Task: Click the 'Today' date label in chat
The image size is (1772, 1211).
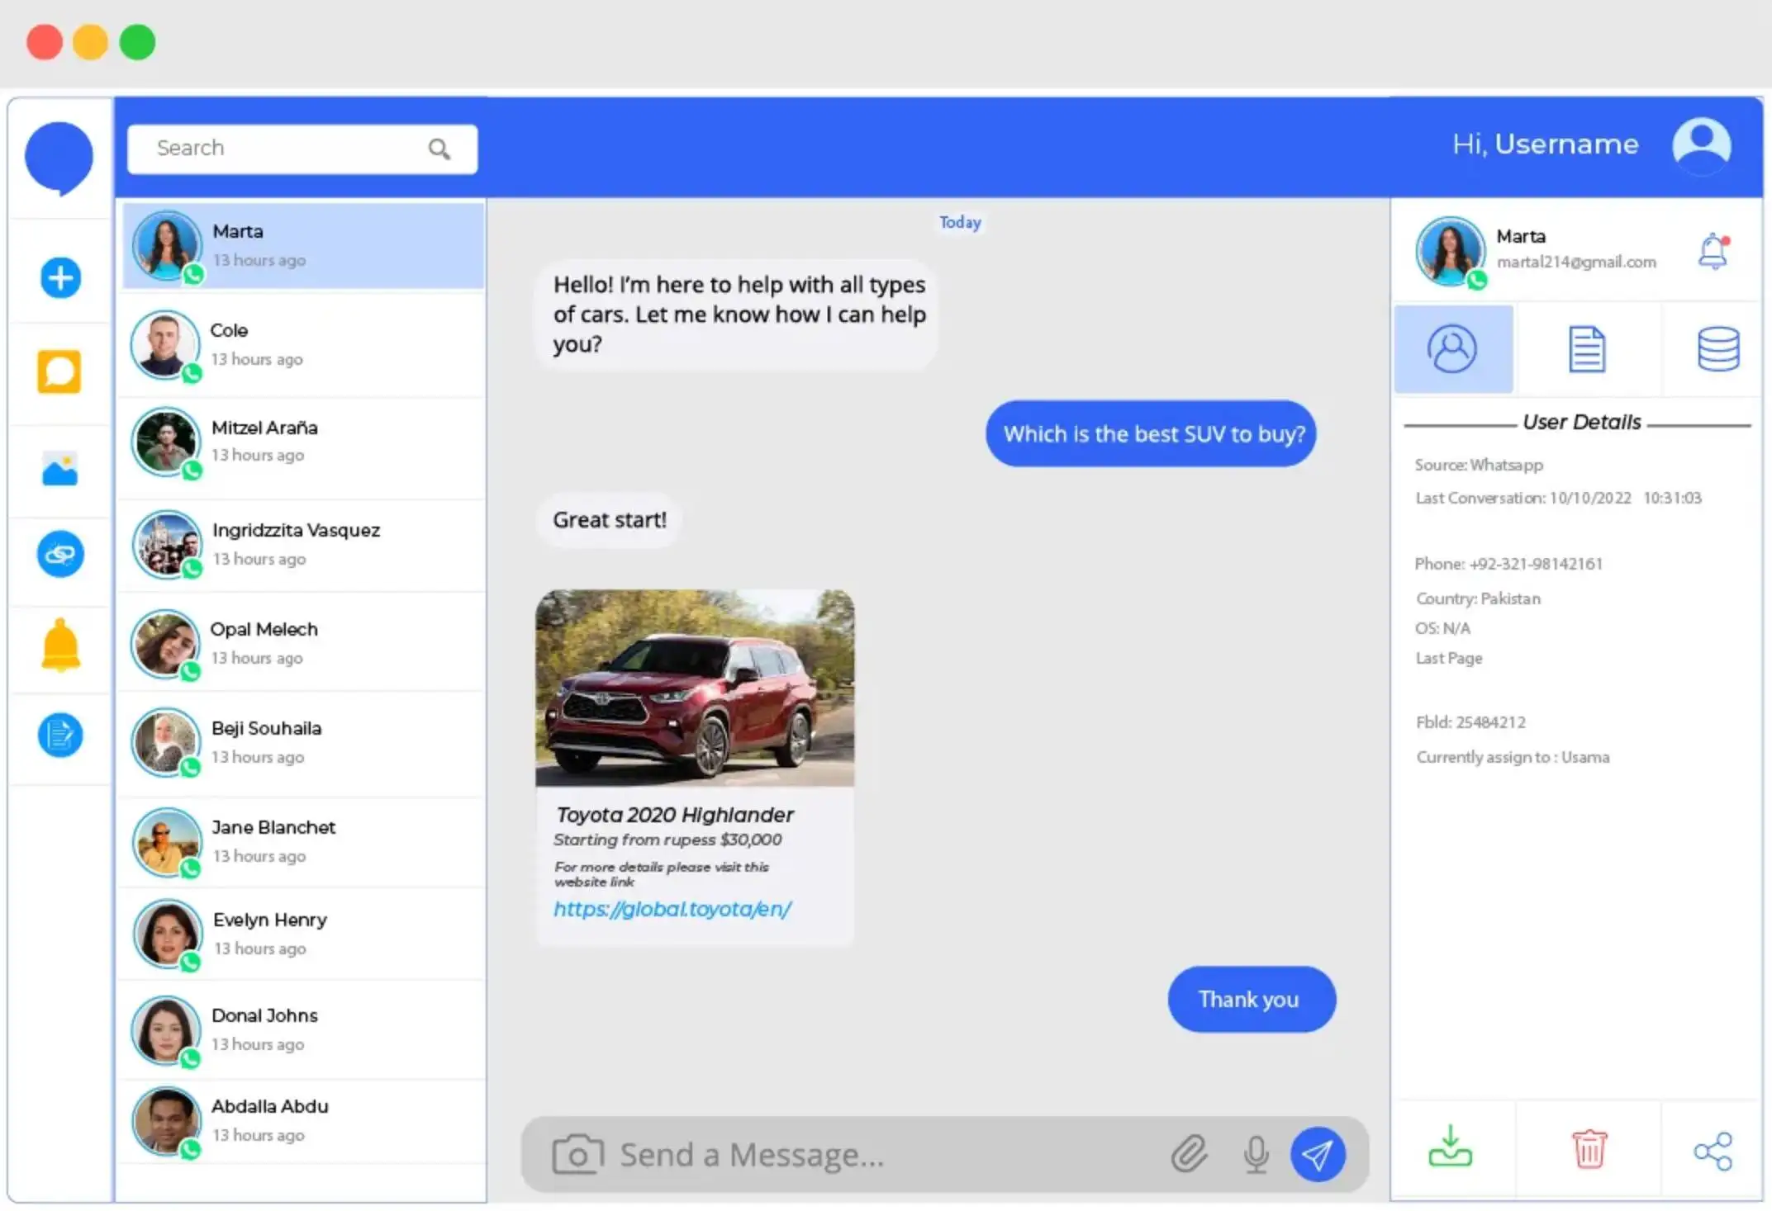Action: coord(960,222)
